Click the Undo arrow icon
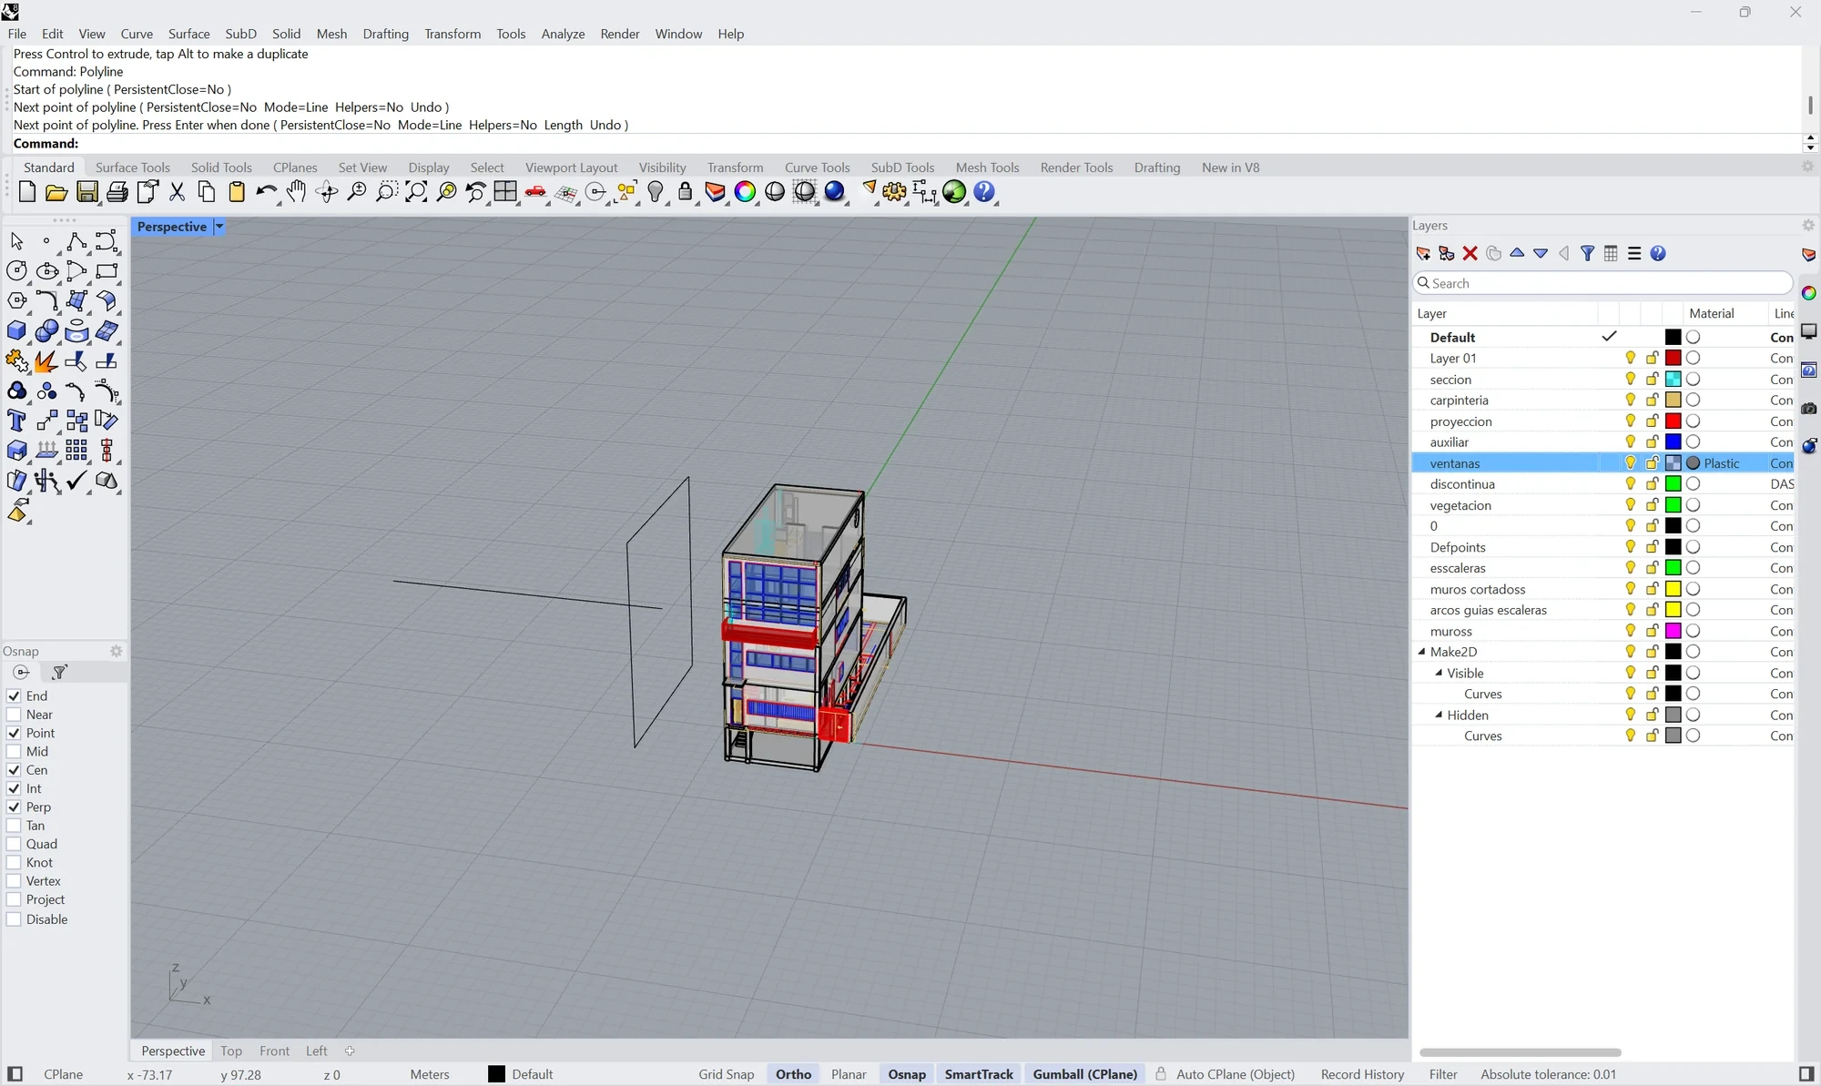This screenshot has width=1821, height=1086. [267, 192]
